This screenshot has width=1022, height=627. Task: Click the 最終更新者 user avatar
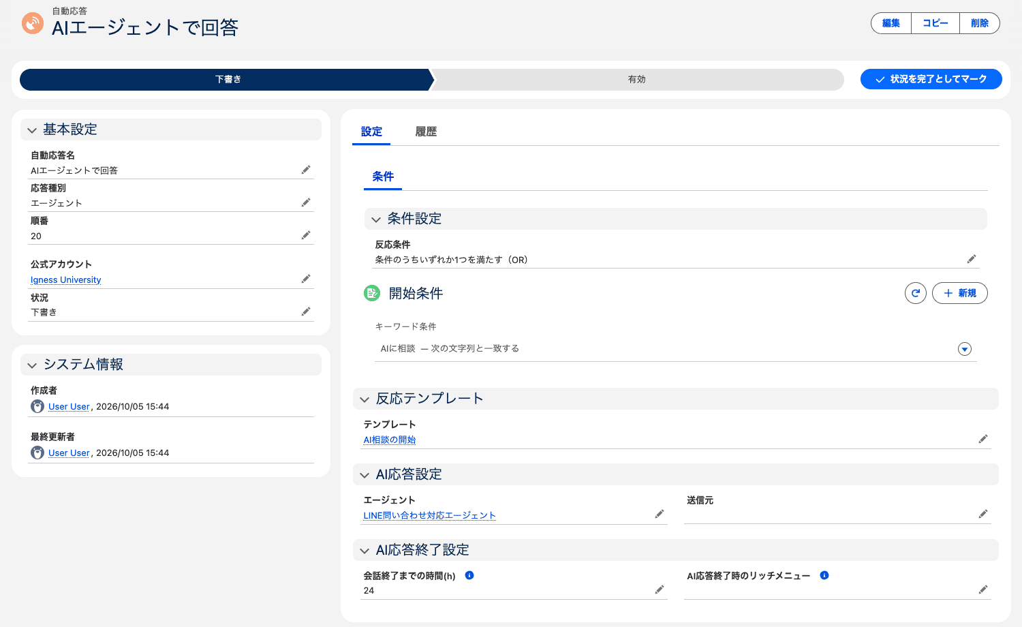[x=37, y=453]
